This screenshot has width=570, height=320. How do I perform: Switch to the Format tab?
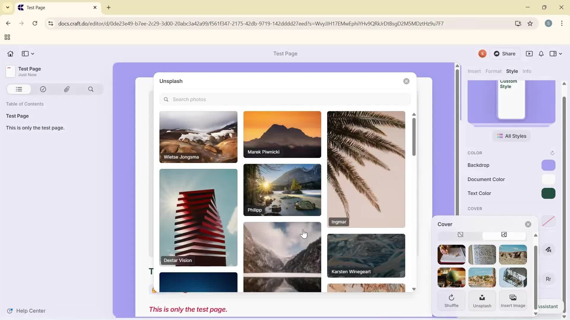point(493,71)
